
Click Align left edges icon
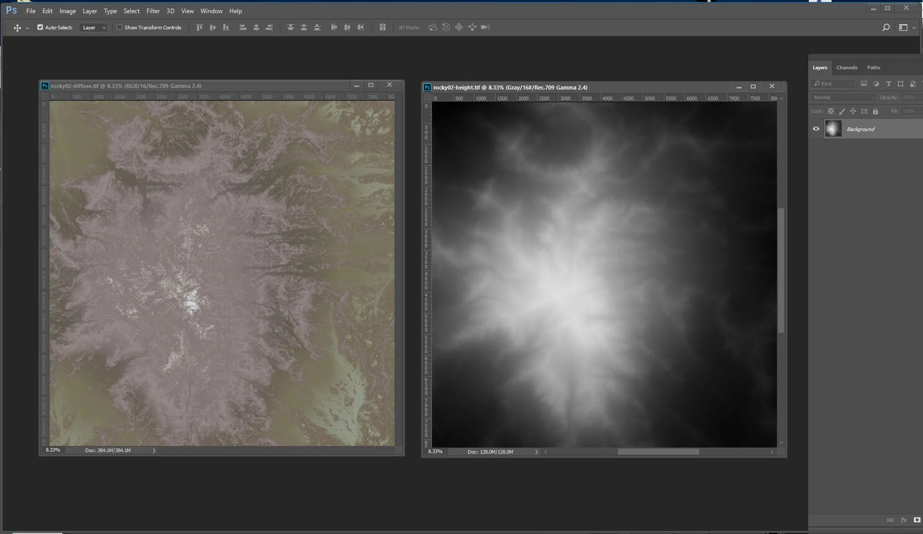click(x=243, y=27)
